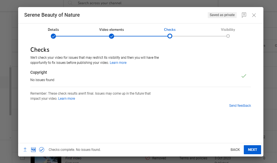277x163 pixels.
Task: Open Learn more link about checks
Action: pos(118,63)
